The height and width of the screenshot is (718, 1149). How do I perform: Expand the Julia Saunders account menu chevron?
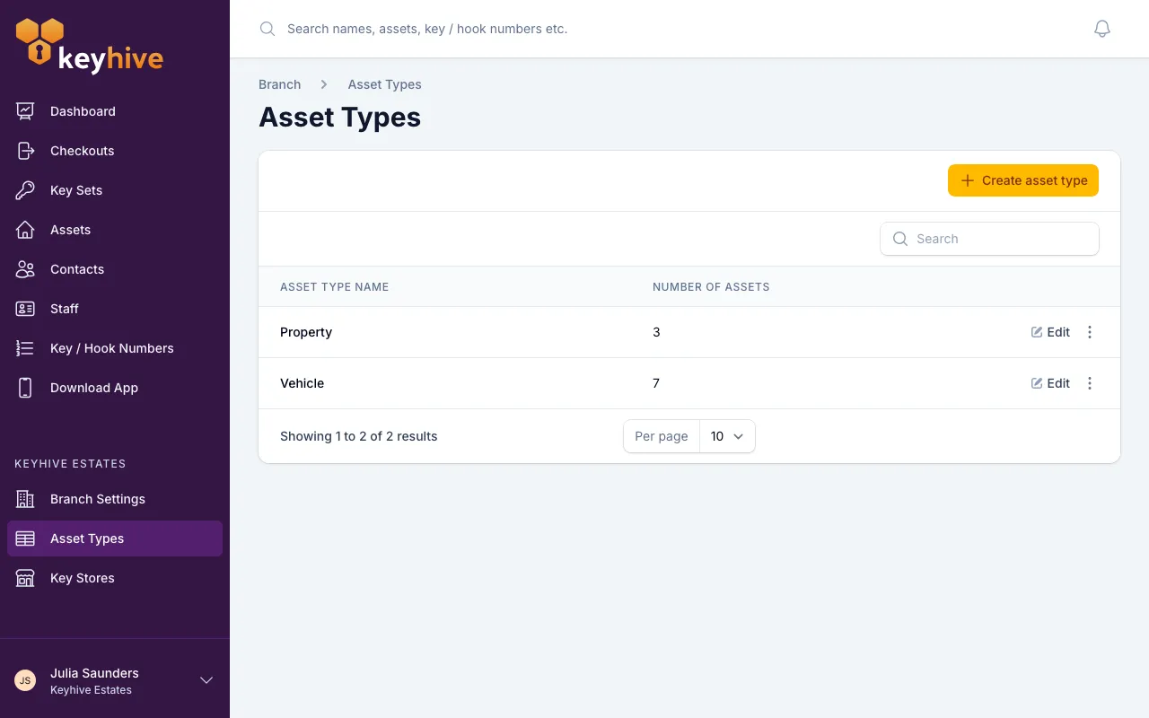[x=206, y=680]
